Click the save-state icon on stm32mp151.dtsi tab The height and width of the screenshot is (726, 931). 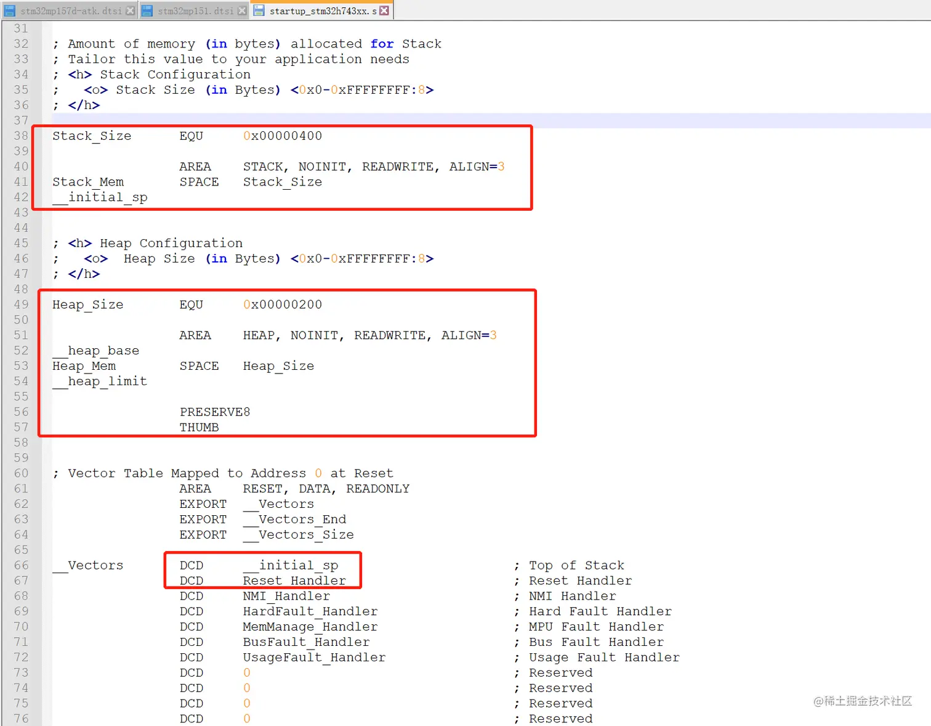147,11
